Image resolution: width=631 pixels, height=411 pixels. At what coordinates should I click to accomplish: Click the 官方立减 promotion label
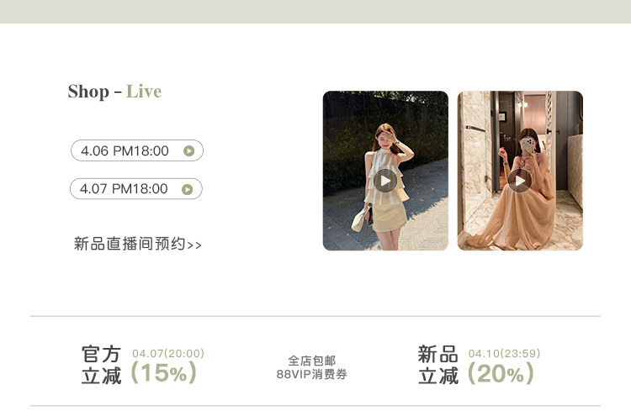(x=102, y=365)
